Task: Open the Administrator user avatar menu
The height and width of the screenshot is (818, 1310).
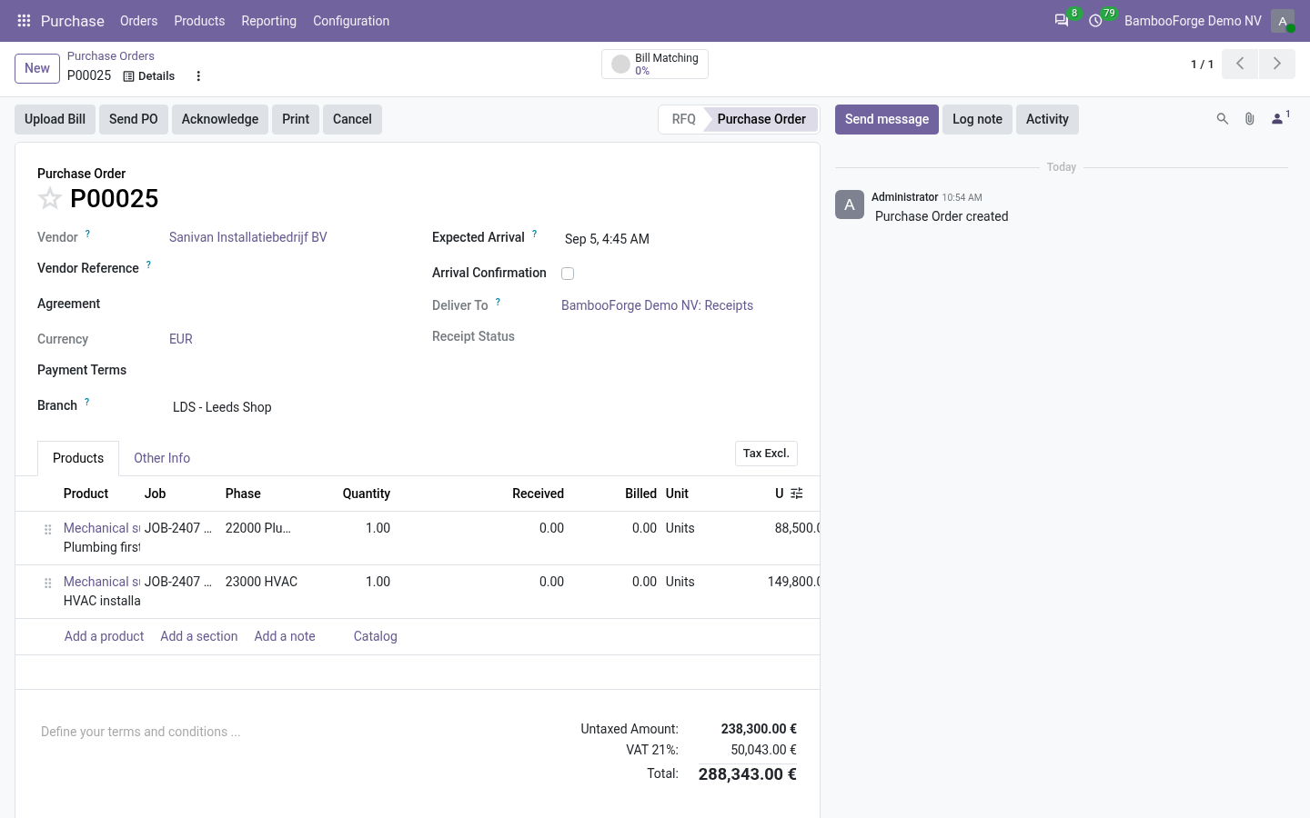Action: click(1283, 21)
